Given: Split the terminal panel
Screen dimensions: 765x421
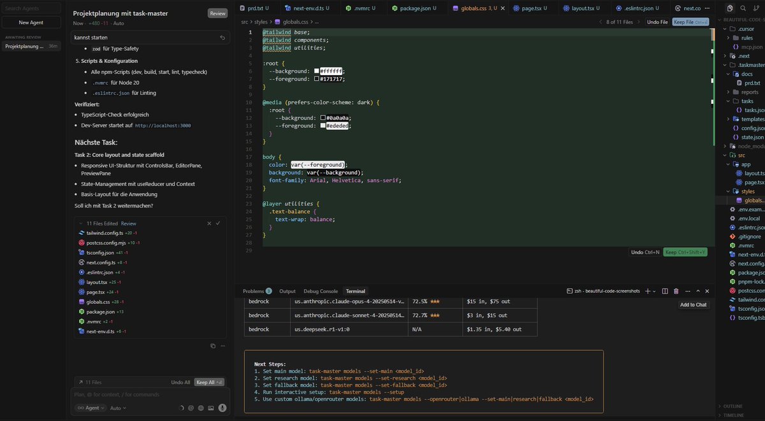Looking at the screenshot, I should coord(665,291).
